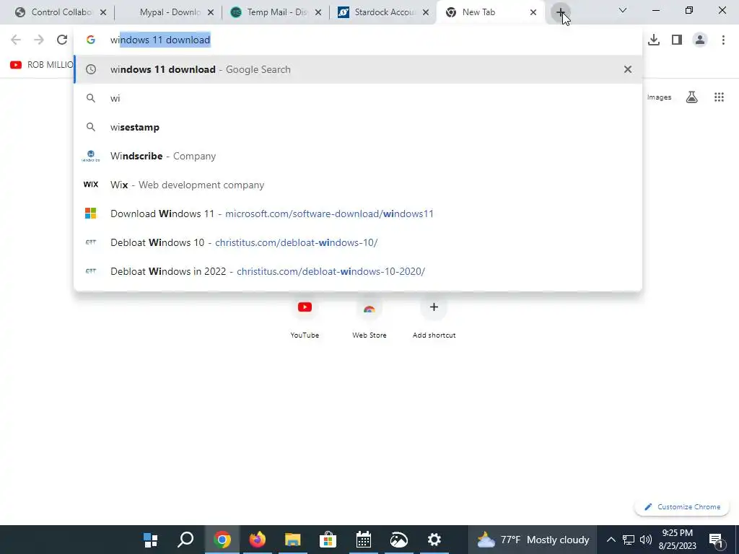Open Google Images link
739x554 pixels.
[659, 97]
